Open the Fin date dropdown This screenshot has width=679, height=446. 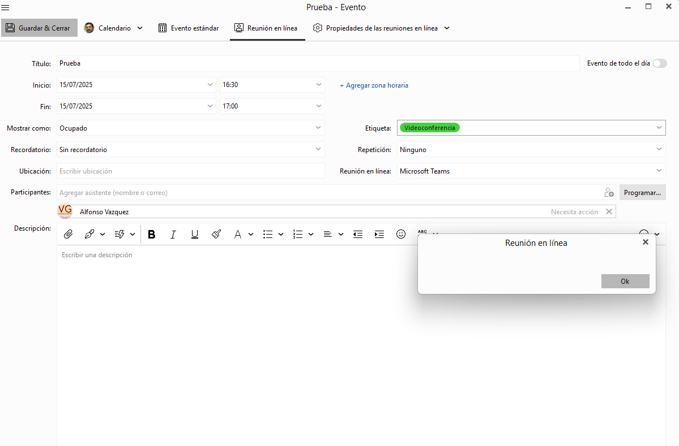point(210,106)
